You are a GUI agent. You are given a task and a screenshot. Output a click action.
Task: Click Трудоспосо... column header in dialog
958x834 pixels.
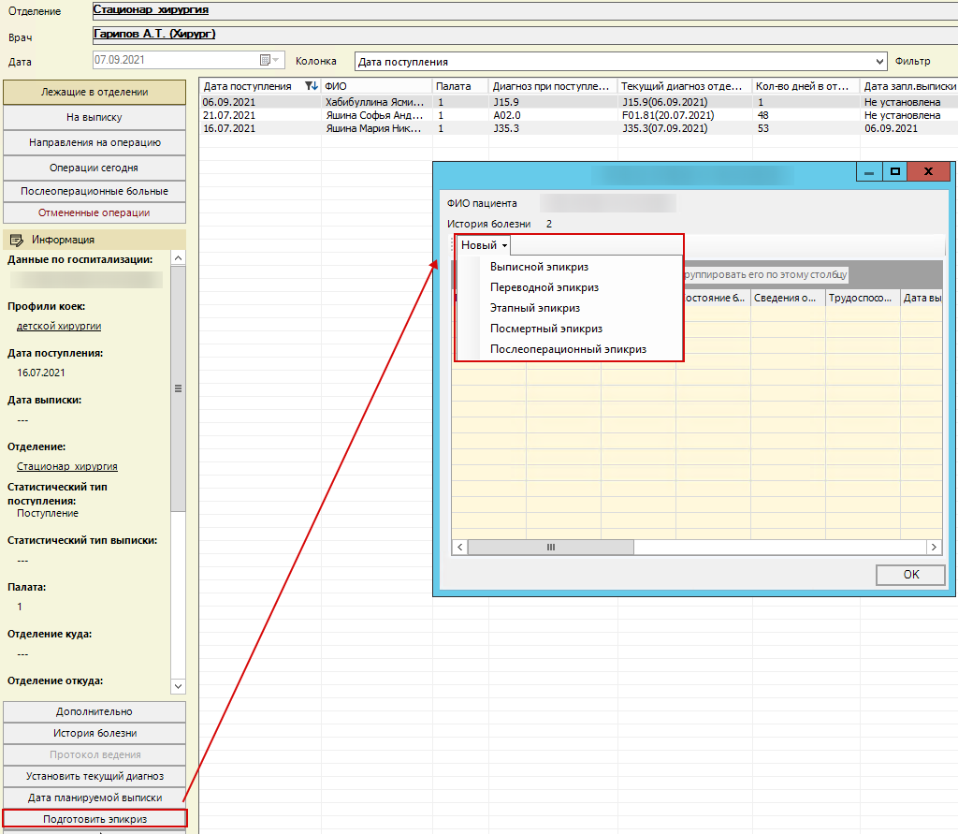tap(862, 298)
